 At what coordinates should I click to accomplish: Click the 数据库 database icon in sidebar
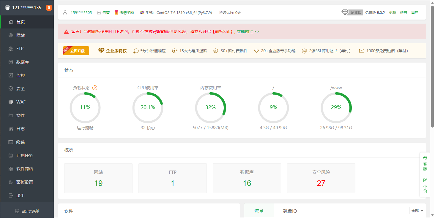pos(11,62)
